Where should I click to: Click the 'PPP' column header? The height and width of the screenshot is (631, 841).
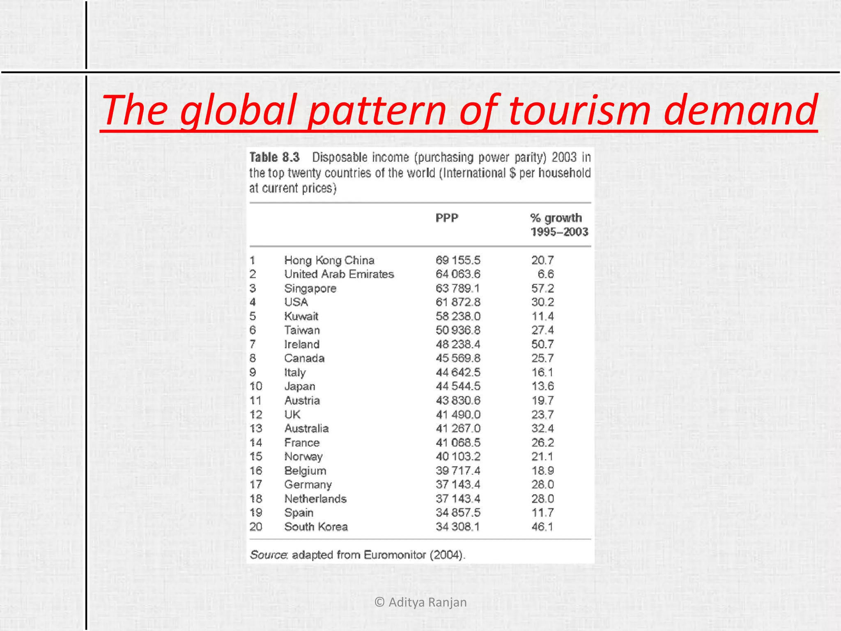tap(447, 218)
